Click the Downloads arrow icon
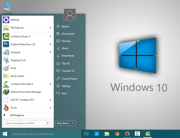 point(58,55)
